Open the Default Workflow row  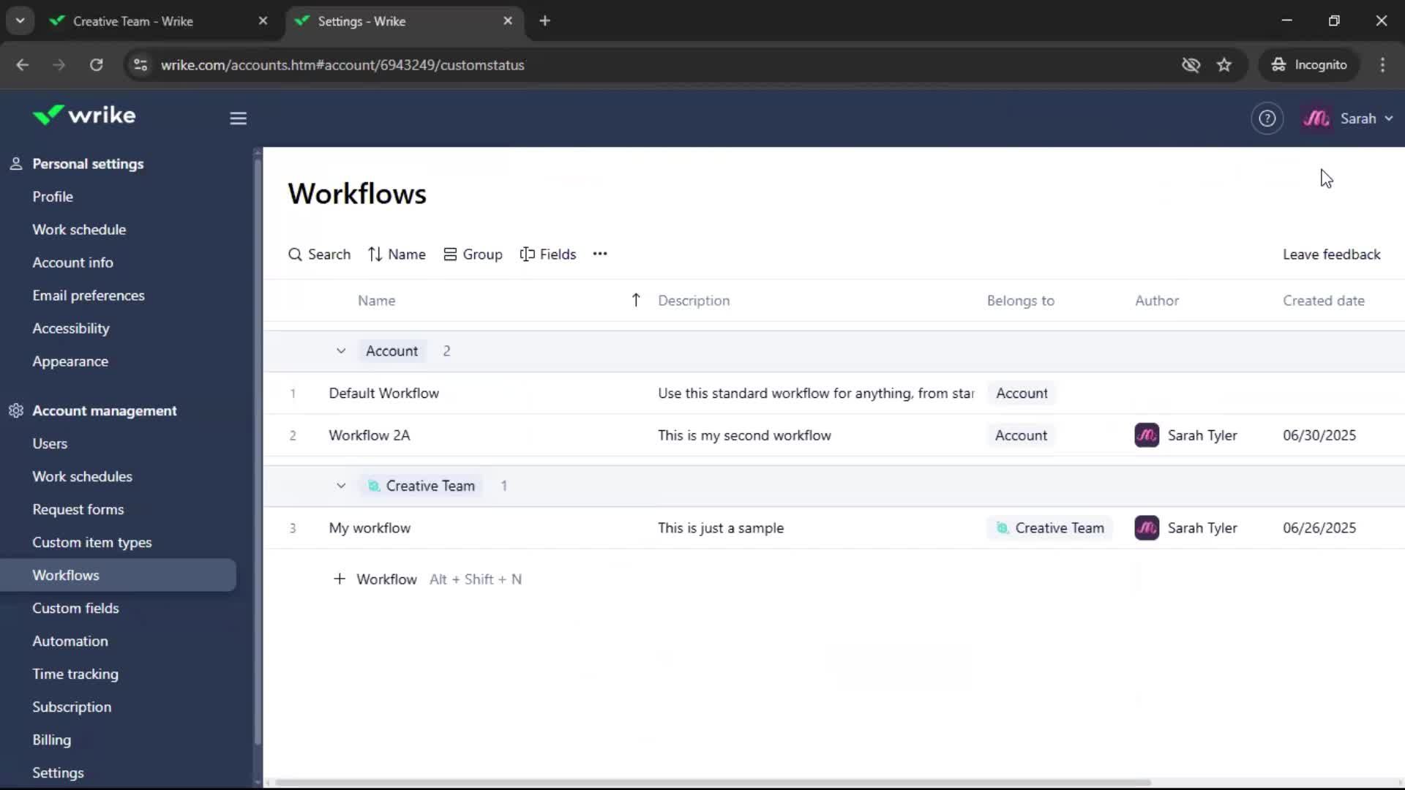click(833, 394)
